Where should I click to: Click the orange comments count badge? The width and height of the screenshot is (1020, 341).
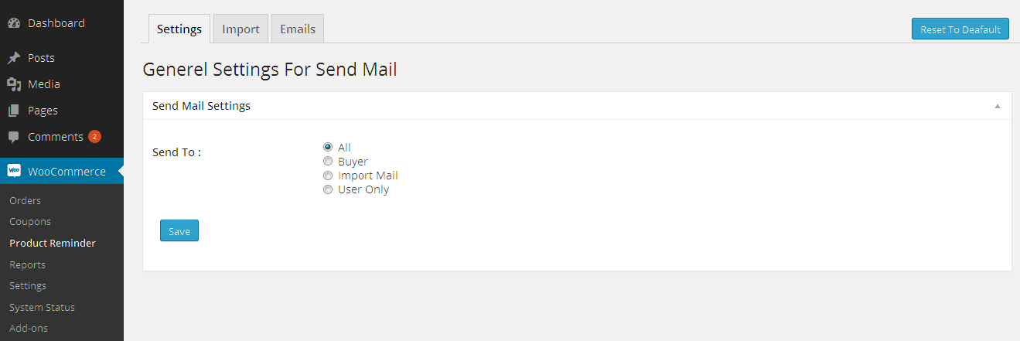[94, 137]
